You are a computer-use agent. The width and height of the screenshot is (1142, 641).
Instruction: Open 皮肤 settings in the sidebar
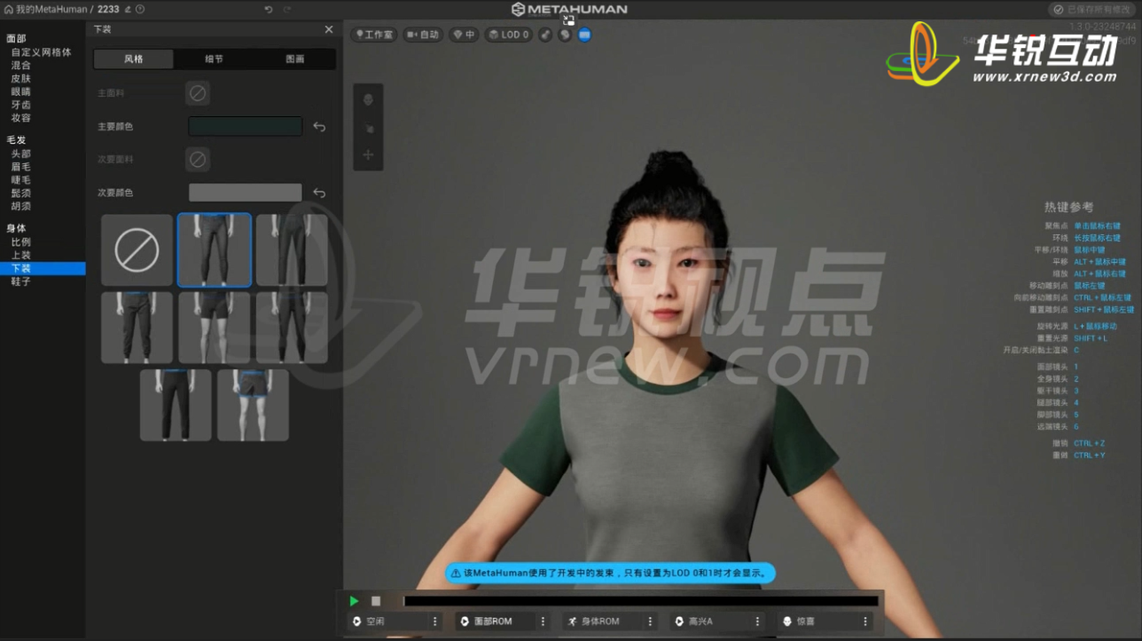coord(21,78)
